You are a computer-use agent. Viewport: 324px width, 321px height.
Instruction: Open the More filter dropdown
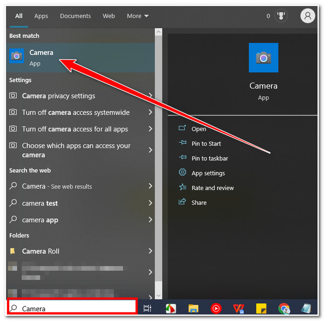tap(138, 16)
